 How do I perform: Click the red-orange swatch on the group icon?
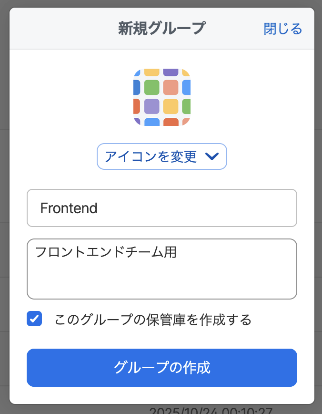[x=137, y=106]
